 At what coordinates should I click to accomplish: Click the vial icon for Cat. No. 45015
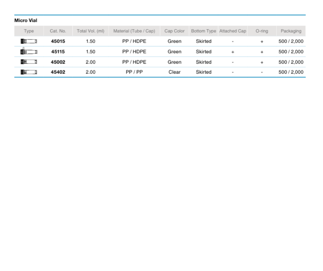(29, 41)
